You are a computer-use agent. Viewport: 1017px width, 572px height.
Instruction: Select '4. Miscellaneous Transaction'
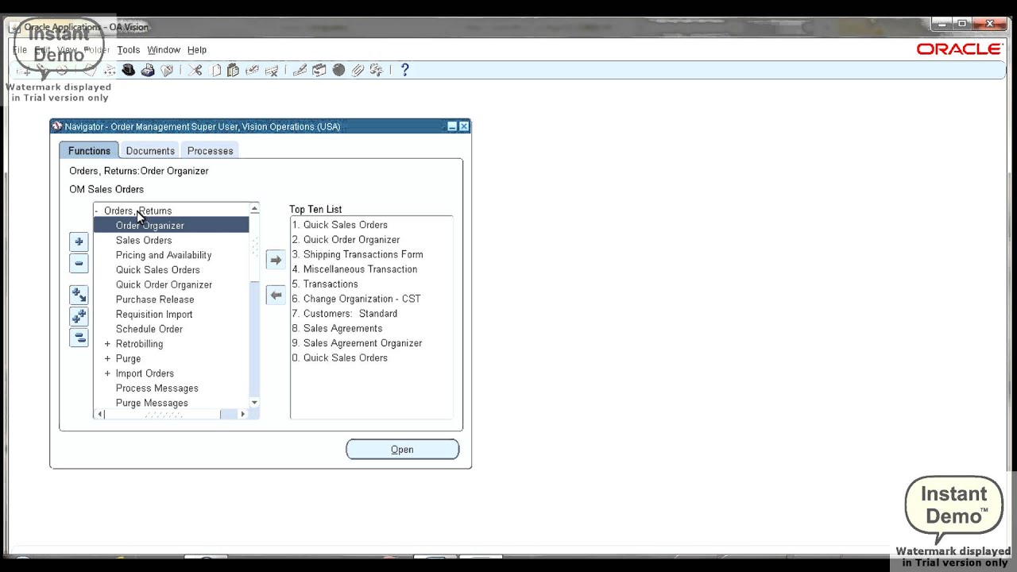(354, 269)
